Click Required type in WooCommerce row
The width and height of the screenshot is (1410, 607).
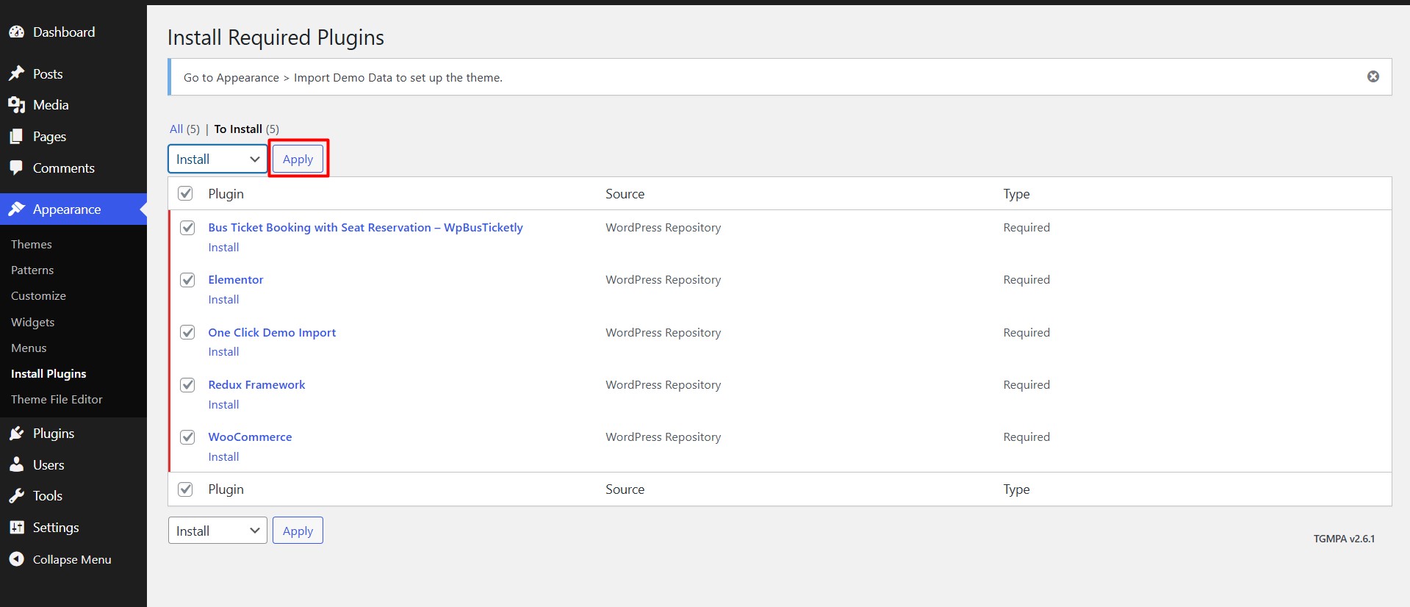(x=1026, y=437)
